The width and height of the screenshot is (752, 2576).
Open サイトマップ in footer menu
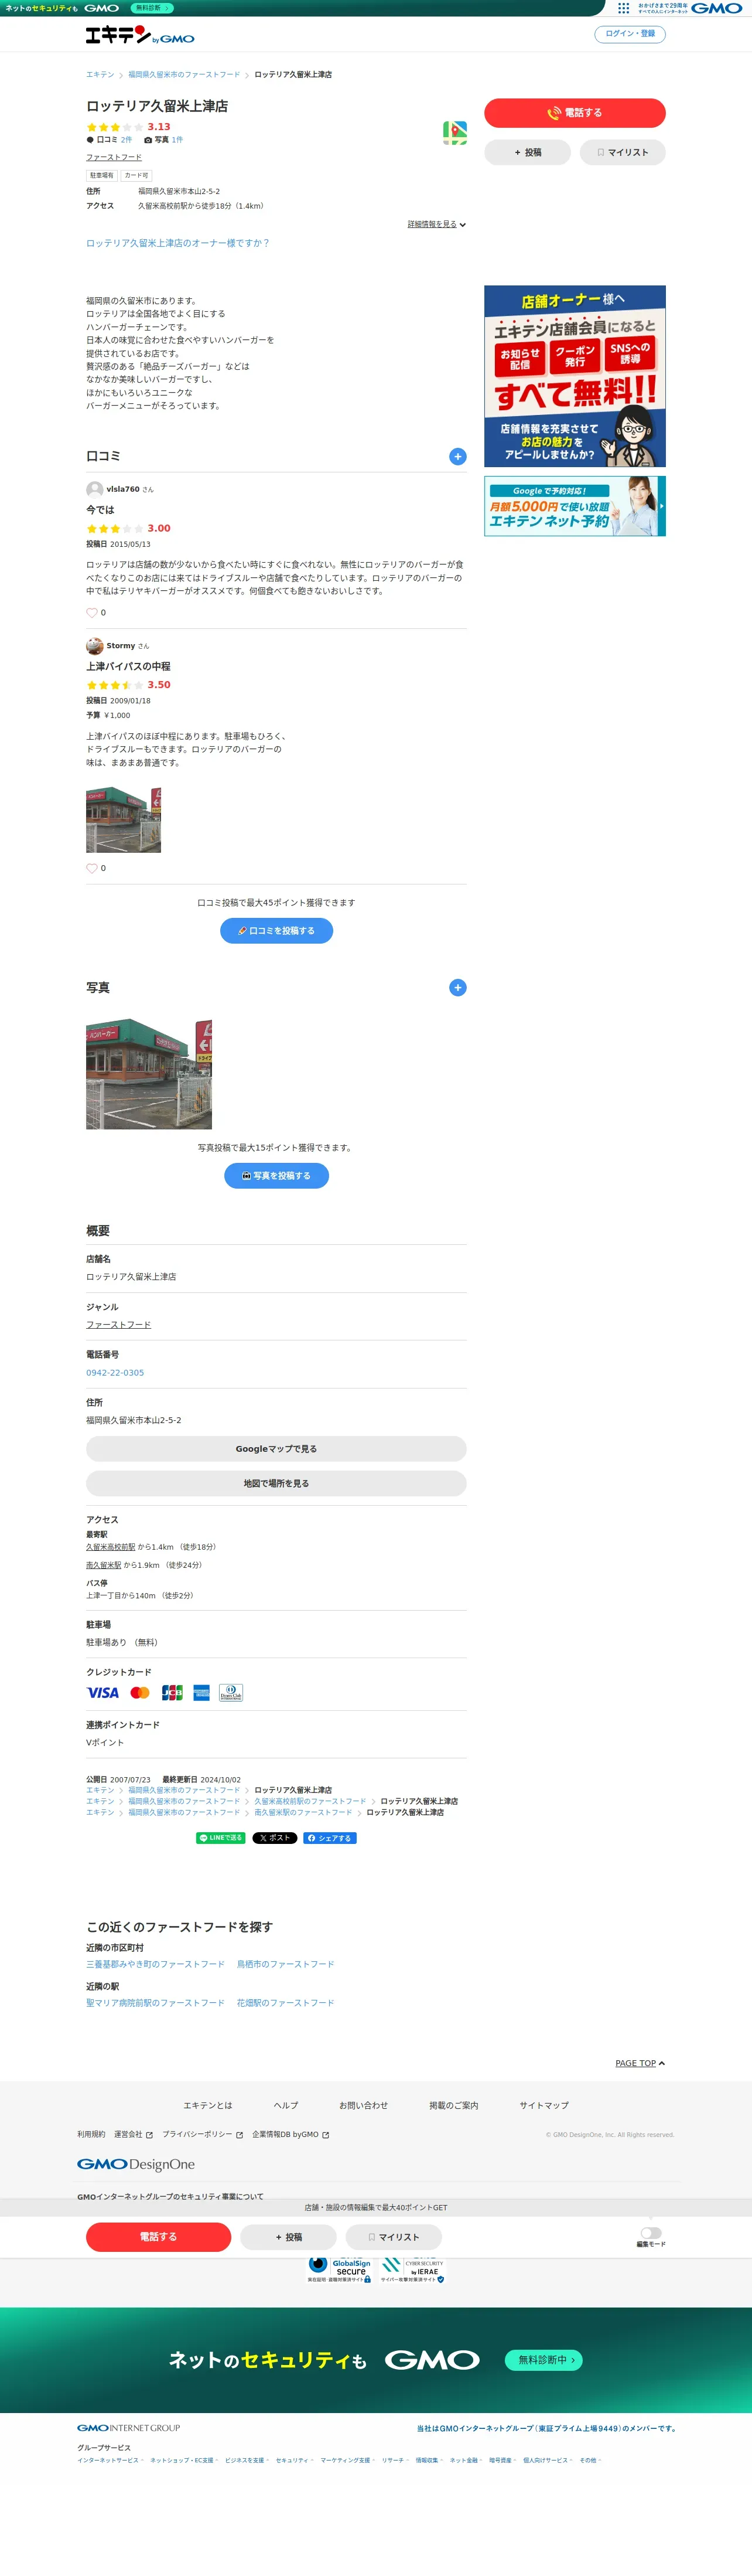[x=544, y=2105]
